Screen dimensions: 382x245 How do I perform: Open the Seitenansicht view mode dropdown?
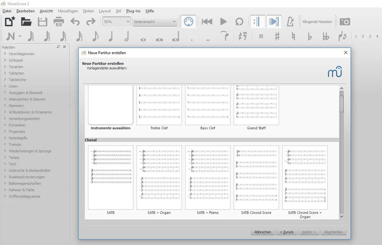pos(155,22)
